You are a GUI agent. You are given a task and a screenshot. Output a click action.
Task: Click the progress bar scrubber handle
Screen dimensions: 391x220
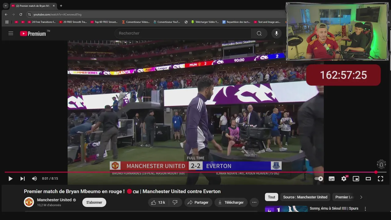[x=376, y=172]
